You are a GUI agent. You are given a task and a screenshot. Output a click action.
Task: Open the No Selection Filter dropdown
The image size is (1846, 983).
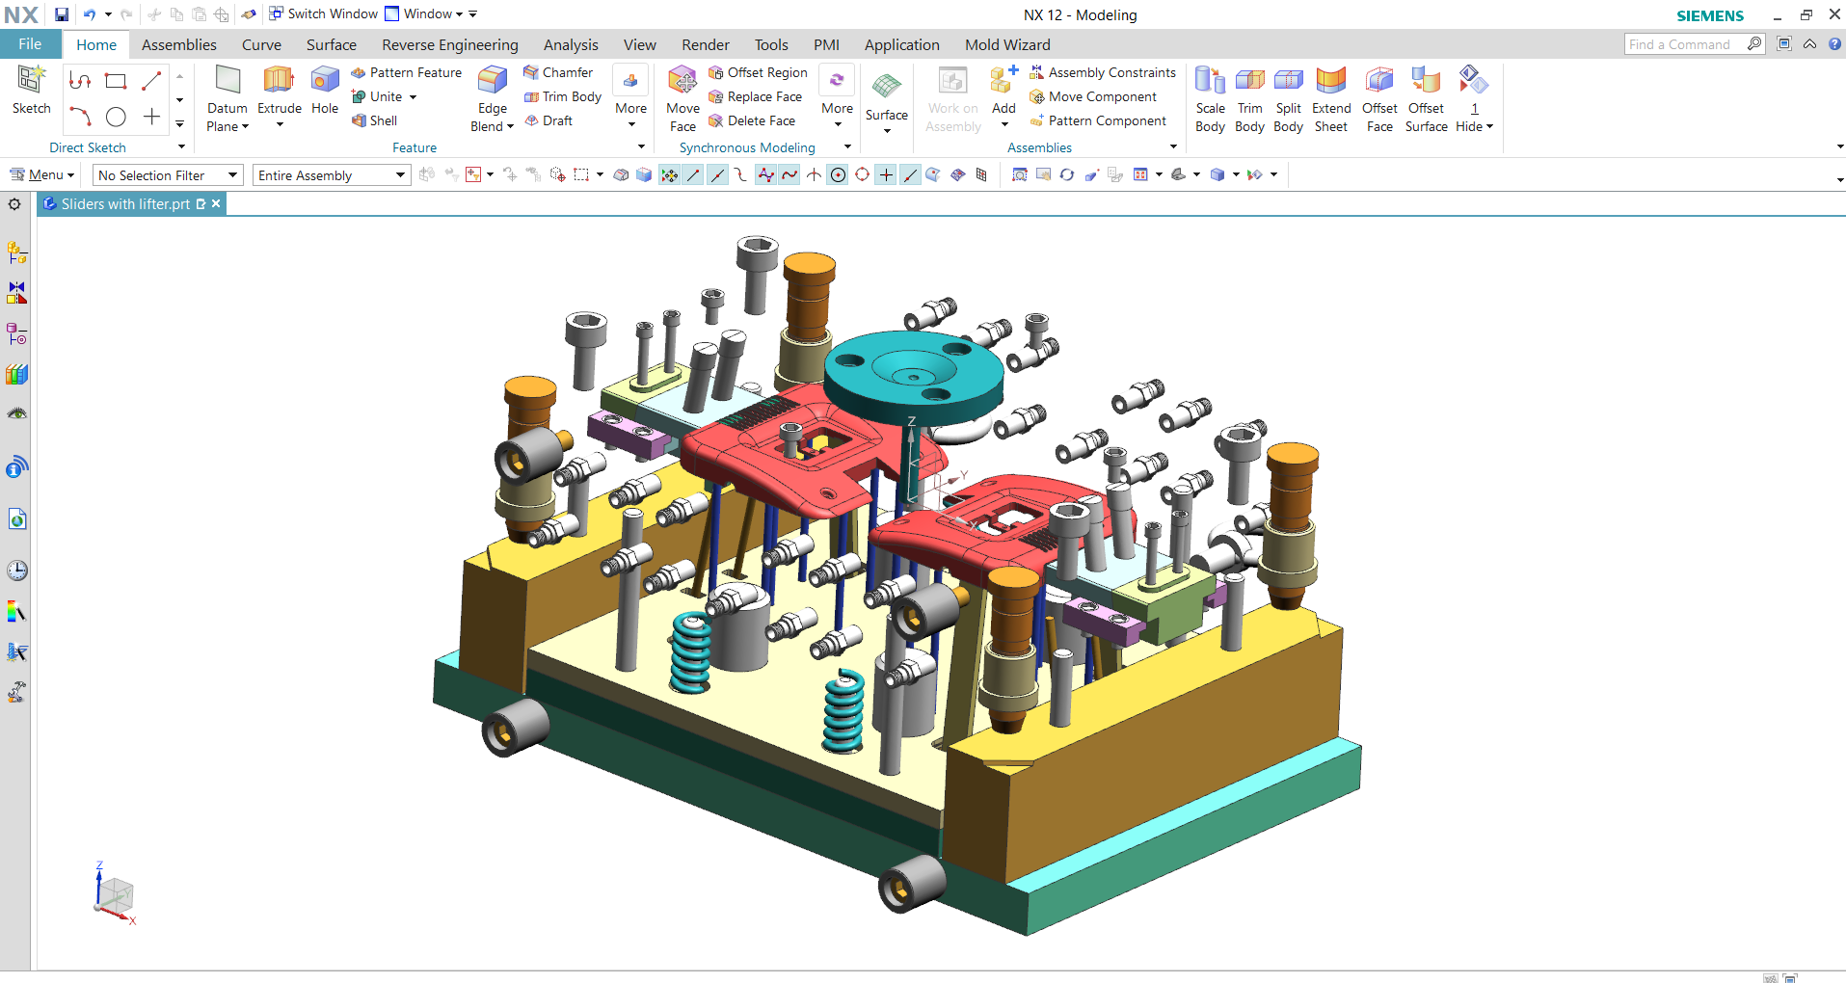point(167,175)
